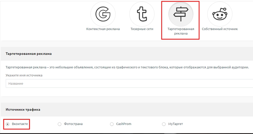Screen dimensions: 253x134
Task: Click the Название source name field
Action: pos(129,83)
